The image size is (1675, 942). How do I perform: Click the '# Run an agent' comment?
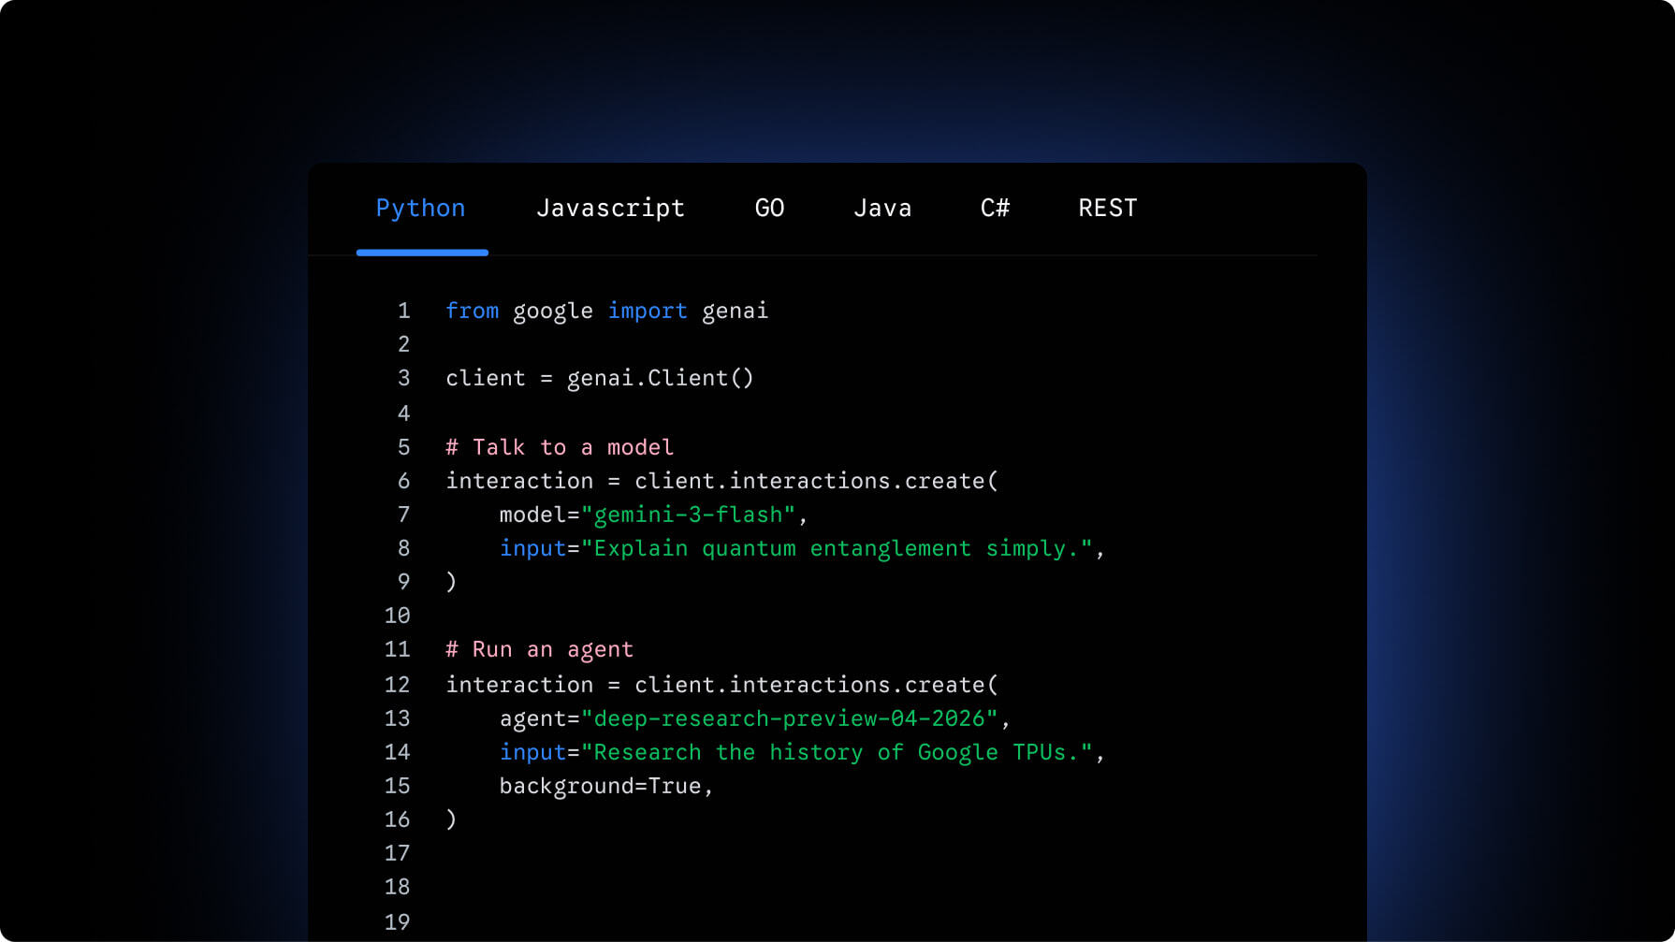[539, 650]
